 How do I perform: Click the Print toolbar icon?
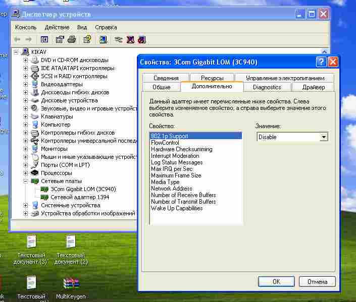72,39
